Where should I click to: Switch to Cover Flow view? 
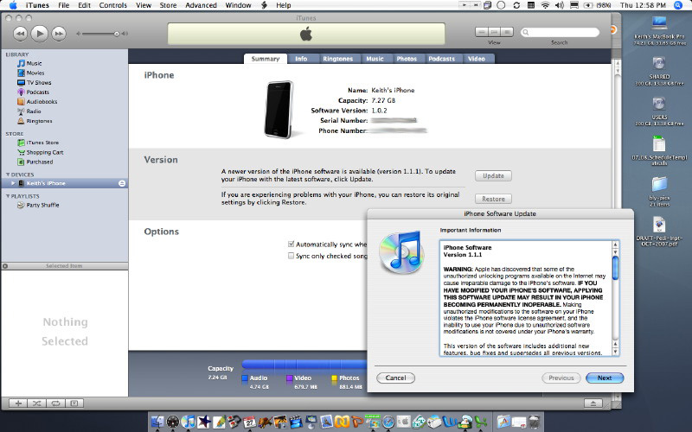(507, 32)
